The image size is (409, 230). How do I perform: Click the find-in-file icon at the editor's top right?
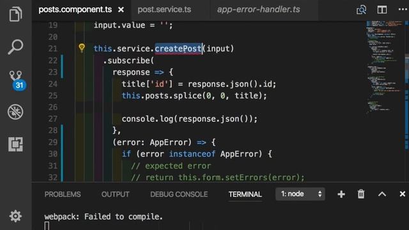click(361, 10)
